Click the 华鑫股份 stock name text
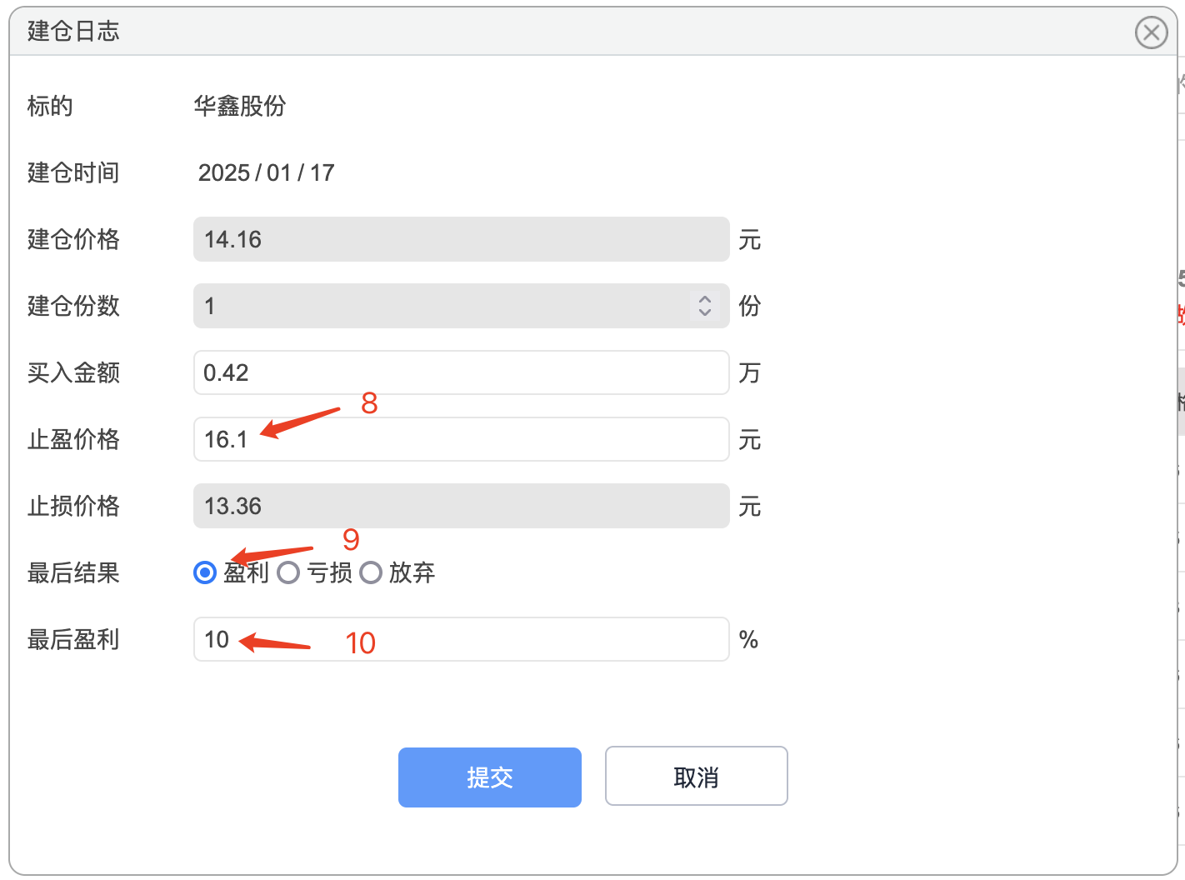Viewport: 1185px width, 880px height. click(x=240, y=106)
